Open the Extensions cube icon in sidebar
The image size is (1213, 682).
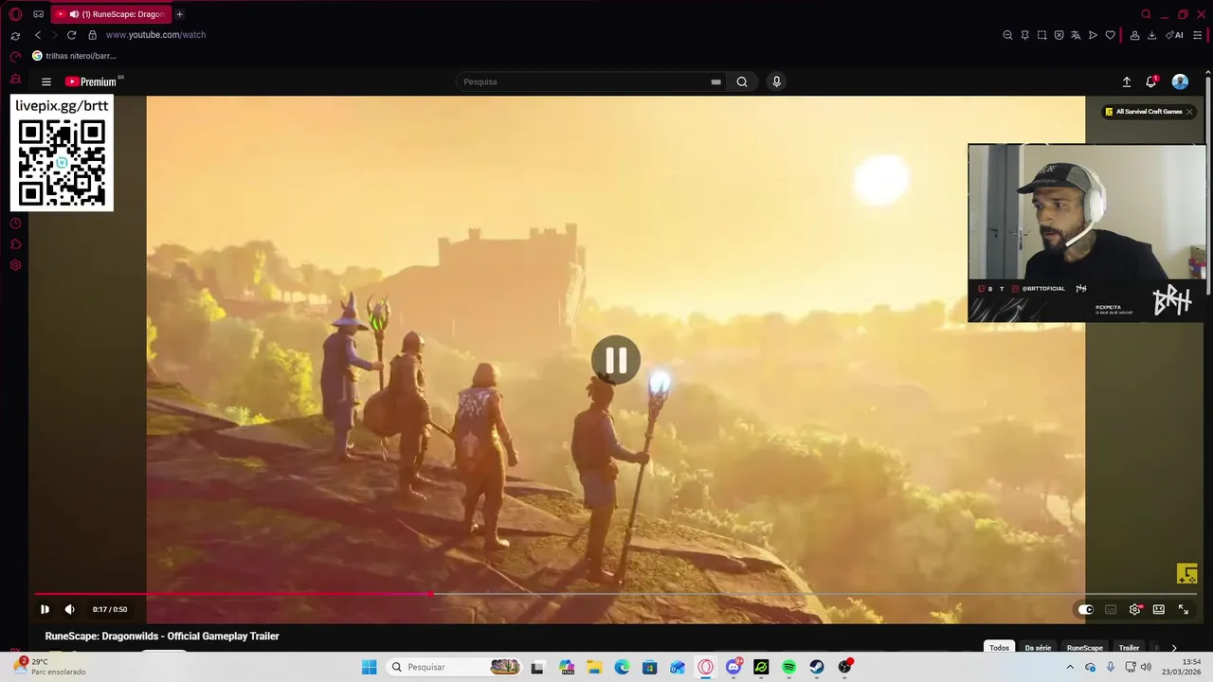[15, 244]
